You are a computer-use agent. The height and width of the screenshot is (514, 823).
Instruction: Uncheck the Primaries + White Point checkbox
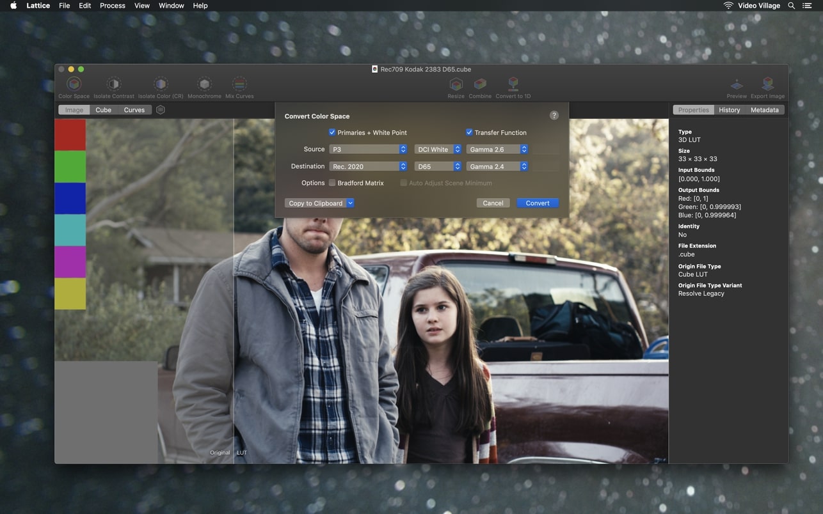[332, 132]
